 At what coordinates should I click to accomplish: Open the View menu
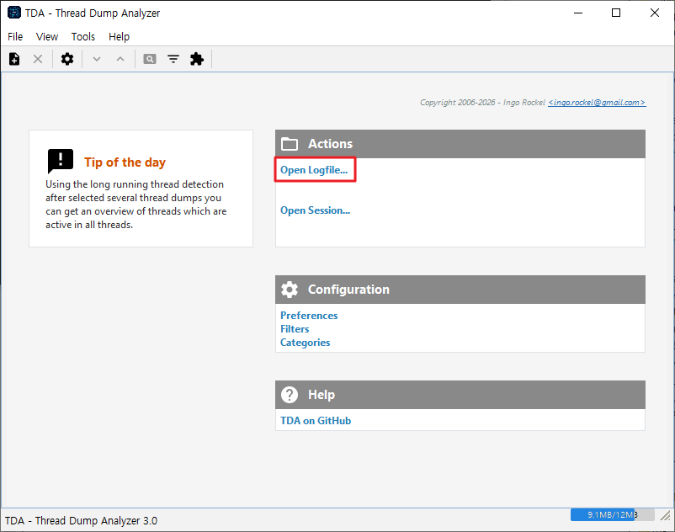[47, 36]
